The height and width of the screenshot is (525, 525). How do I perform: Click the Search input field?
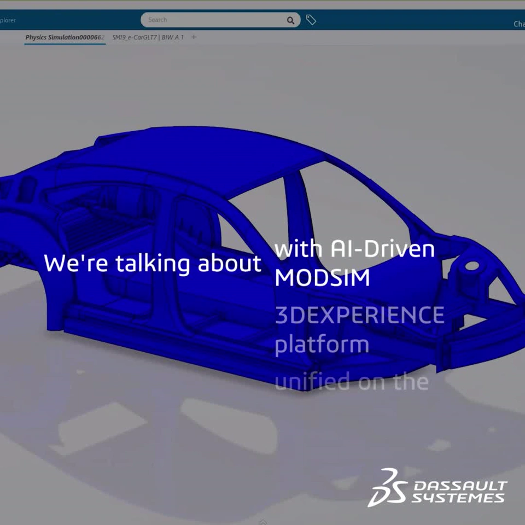[x=220, y=20]
